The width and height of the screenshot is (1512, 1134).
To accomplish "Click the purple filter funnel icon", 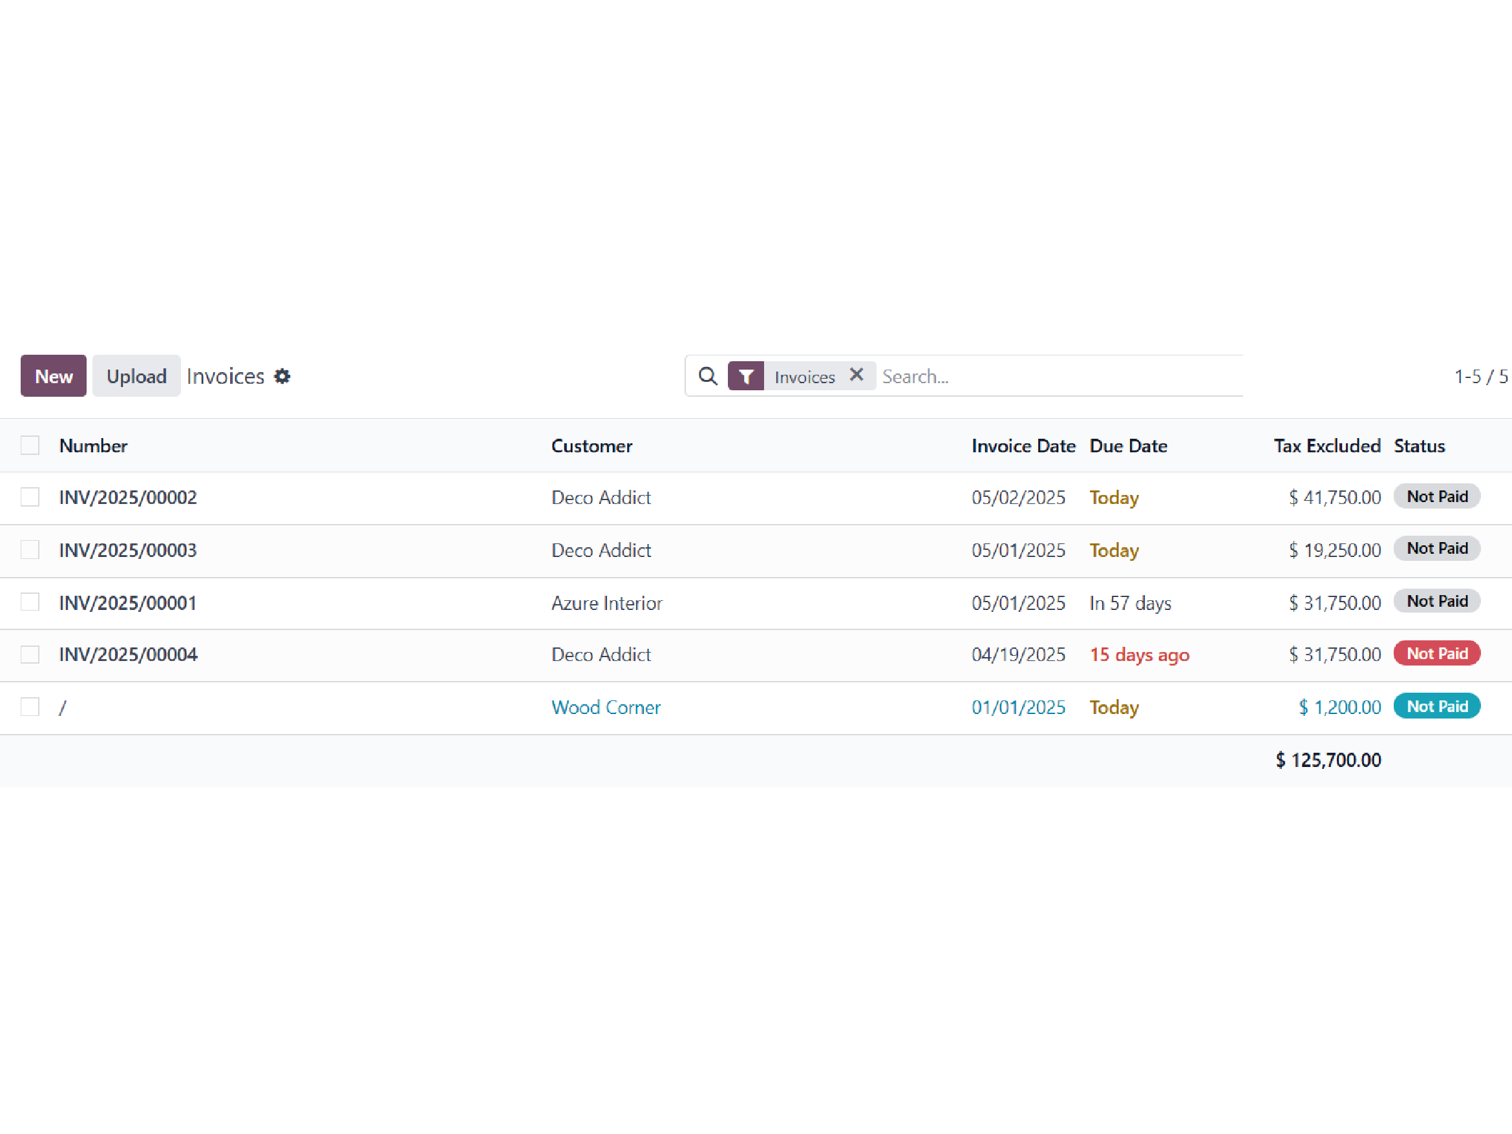I will (746, 377).
